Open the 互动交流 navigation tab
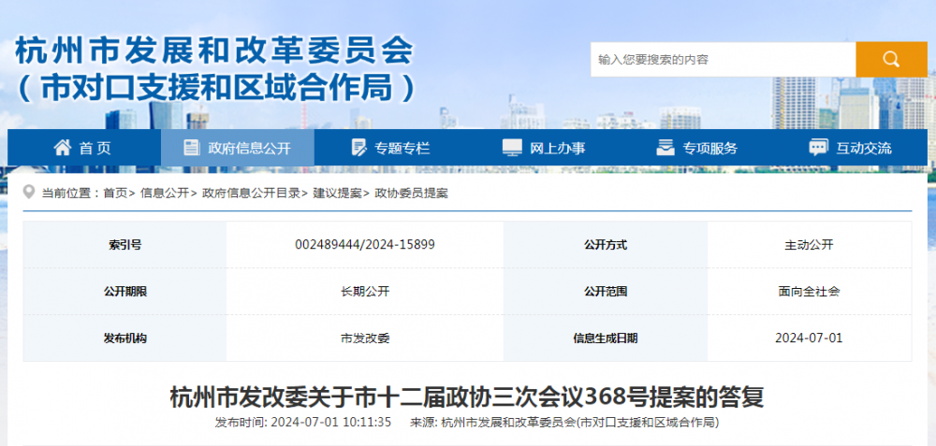This screenshot has width=936, height=446. 851,148
